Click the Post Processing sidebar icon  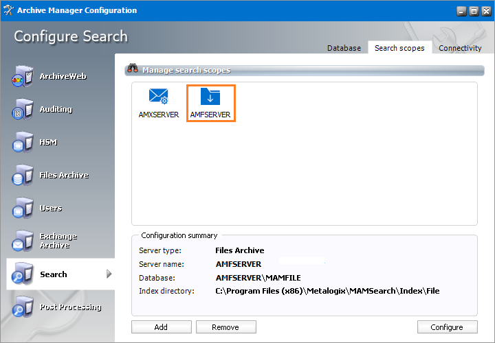[23, 307]
